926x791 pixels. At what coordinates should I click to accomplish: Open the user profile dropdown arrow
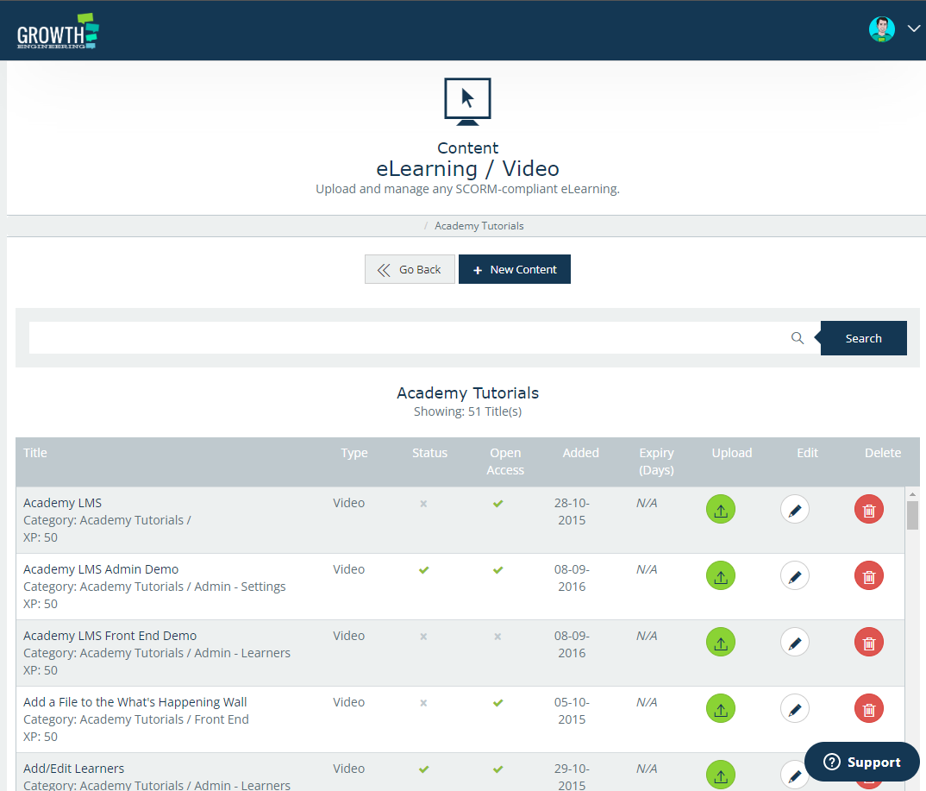(914, 29)
